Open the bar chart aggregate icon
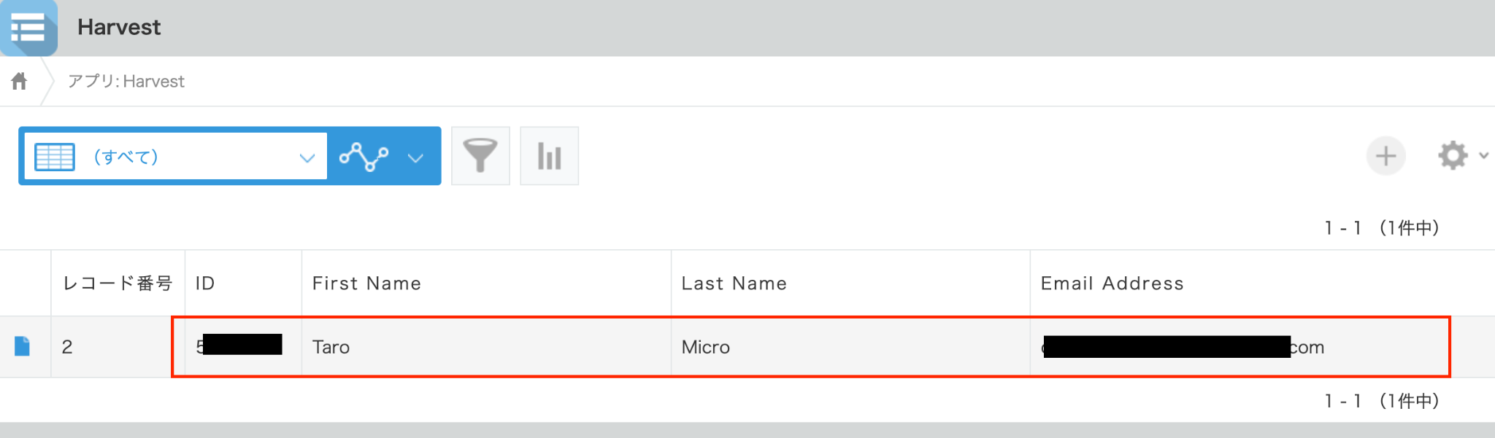This screenshot has width=1495, height=438. [549, 156]
